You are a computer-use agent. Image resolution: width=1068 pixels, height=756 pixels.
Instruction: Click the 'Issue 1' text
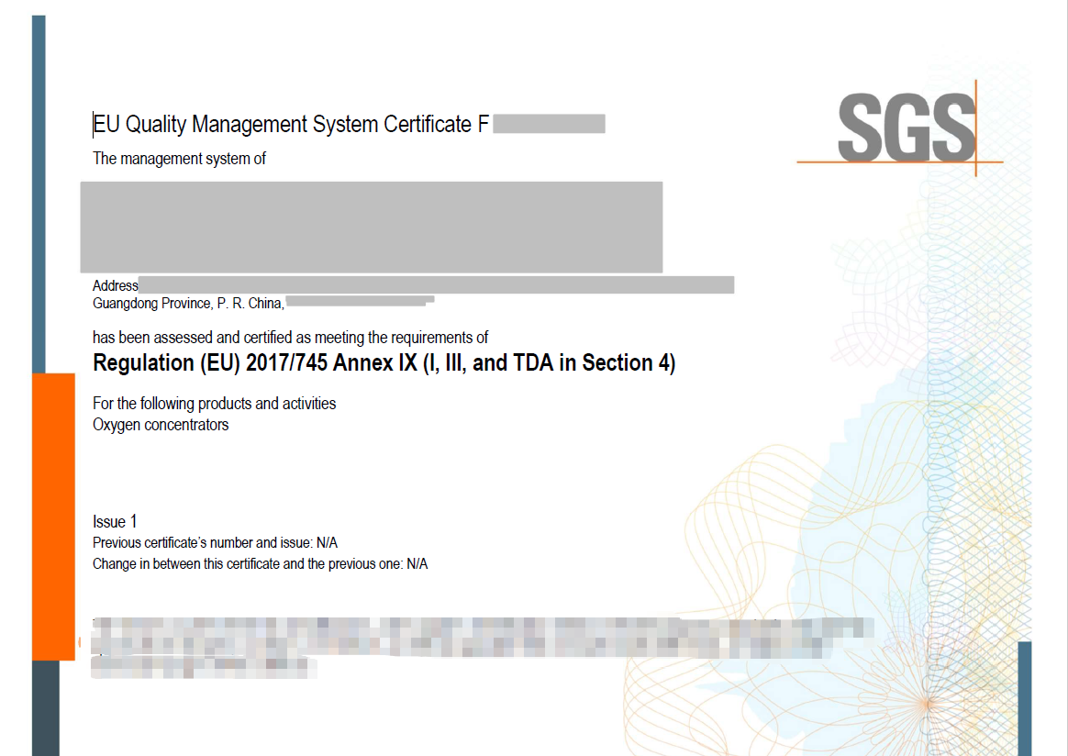pos(115,521)
